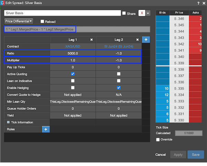The height and width of the screenshot is (166, 207).
Task: Click the bid quantity 6 at 5.331
Action: (162, 114)
